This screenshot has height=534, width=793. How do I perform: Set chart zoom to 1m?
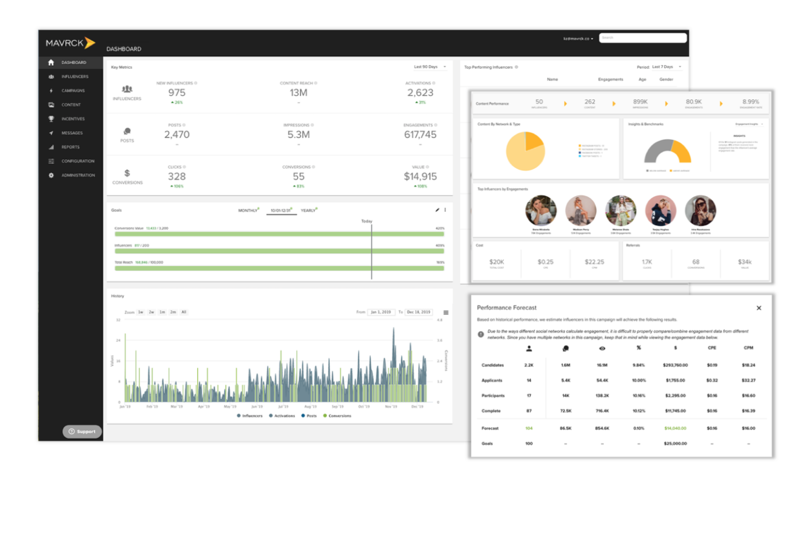(x=162, y=312)
